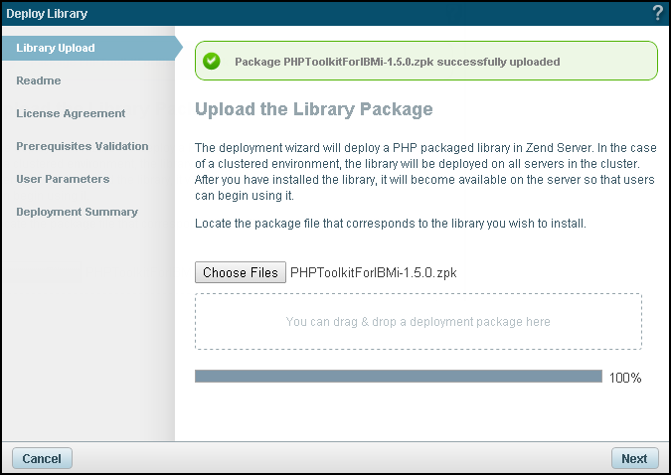Screen dimensions: 671x475
Task: Click the upload progress bar
Action: (x=399, y=377)
